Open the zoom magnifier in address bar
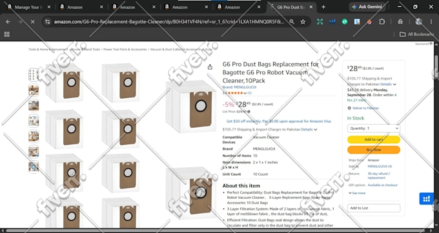This screenshot has width=439, height=233. (292, 21)
